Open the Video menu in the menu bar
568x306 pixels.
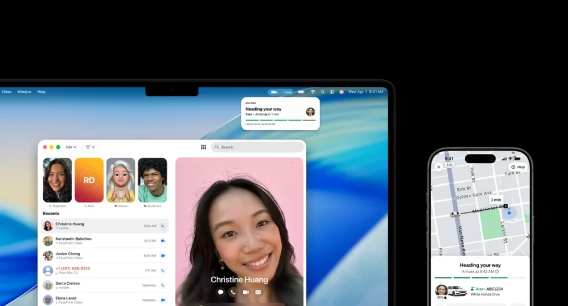[7, 92]
